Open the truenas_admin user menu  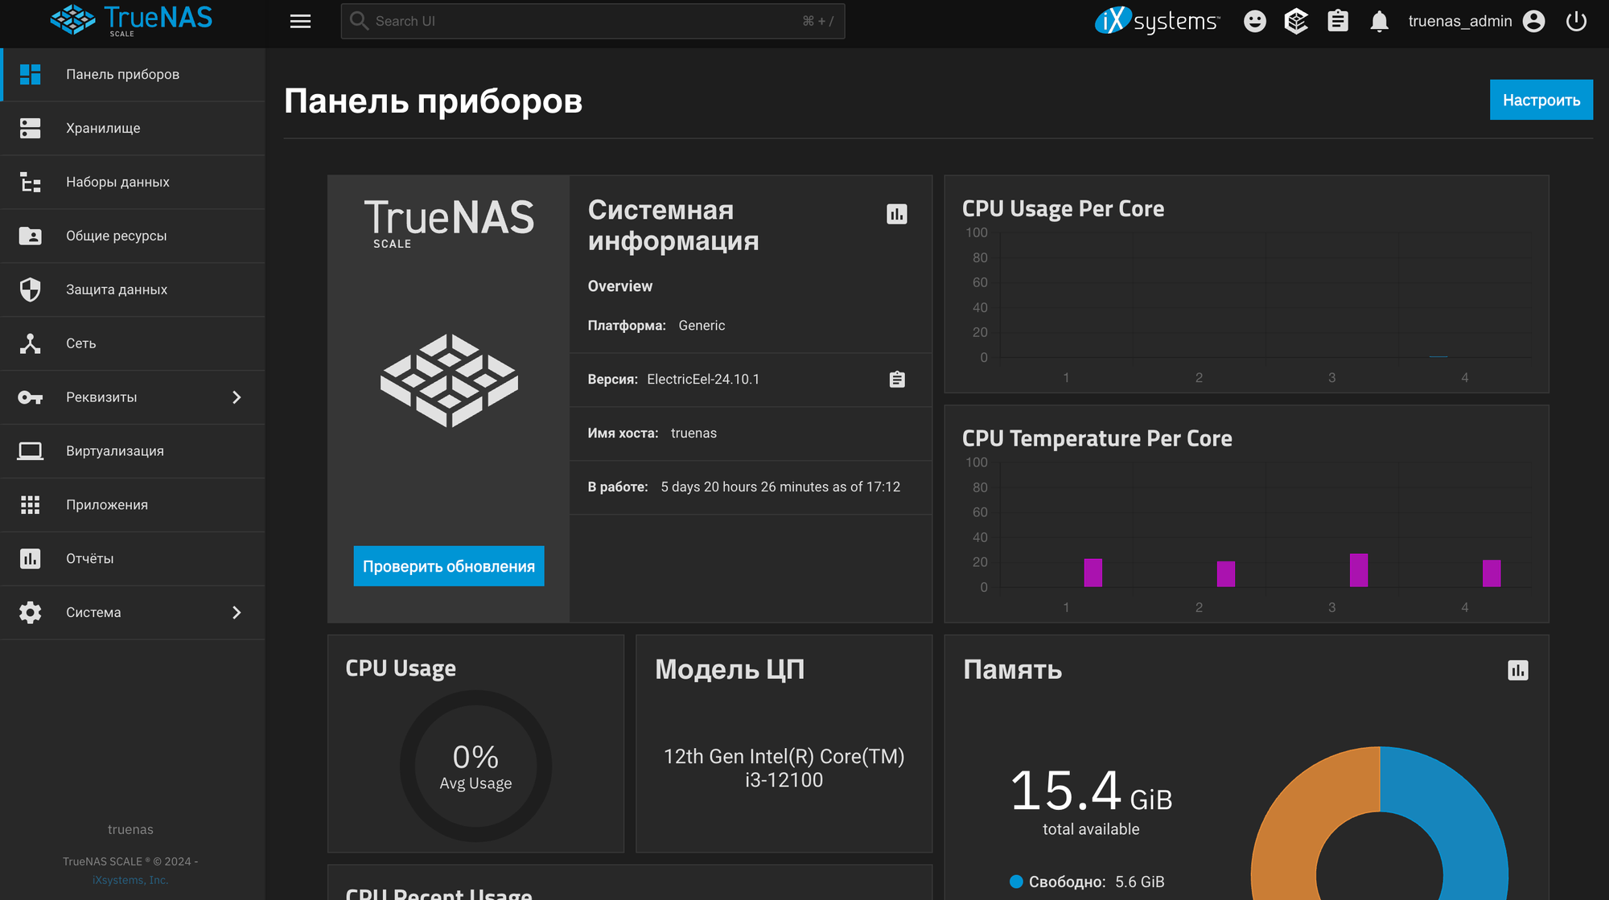click(1476, 22)
